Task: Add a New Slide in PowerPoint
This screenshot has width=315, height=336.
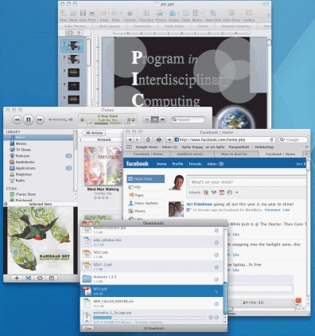Action: coord(213,15)
